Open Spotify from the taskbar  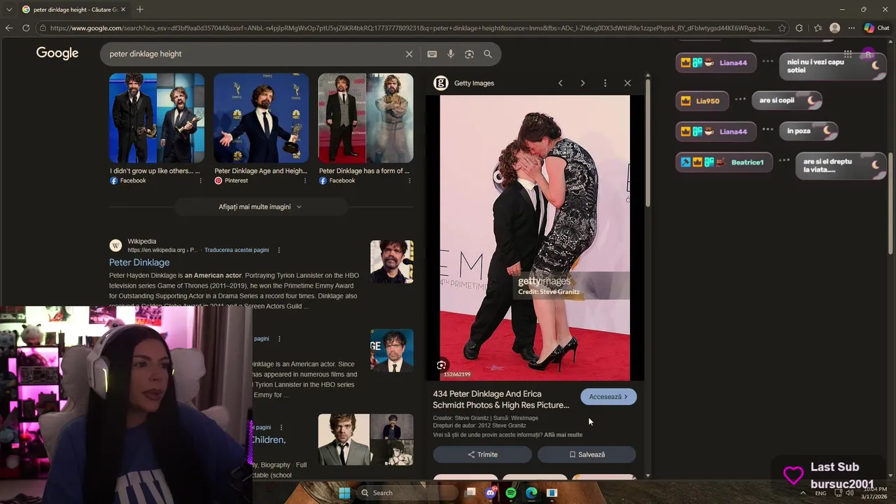pyautogui.click(x=511, y=493)
